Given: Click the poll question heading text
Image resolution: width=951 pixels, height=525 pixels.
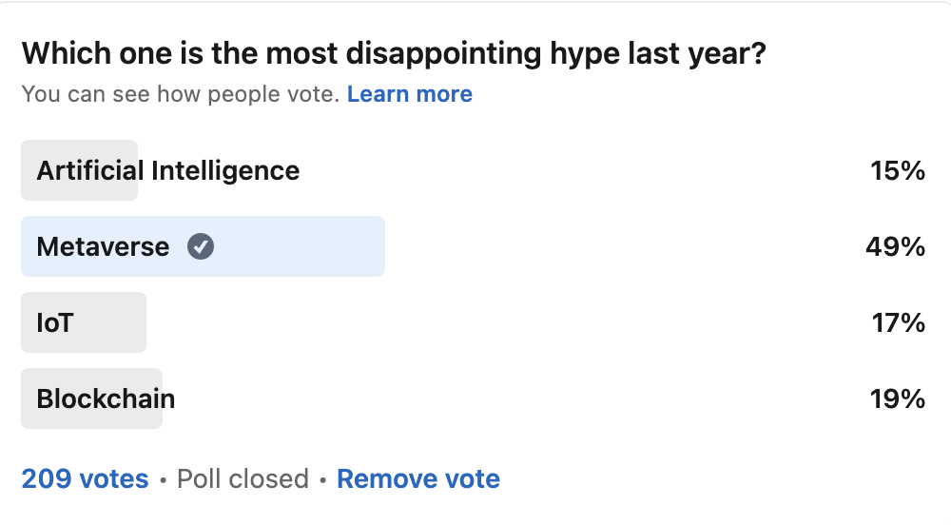Looking at the screenshot, I should pyautogui.click(x=394, y=54).
